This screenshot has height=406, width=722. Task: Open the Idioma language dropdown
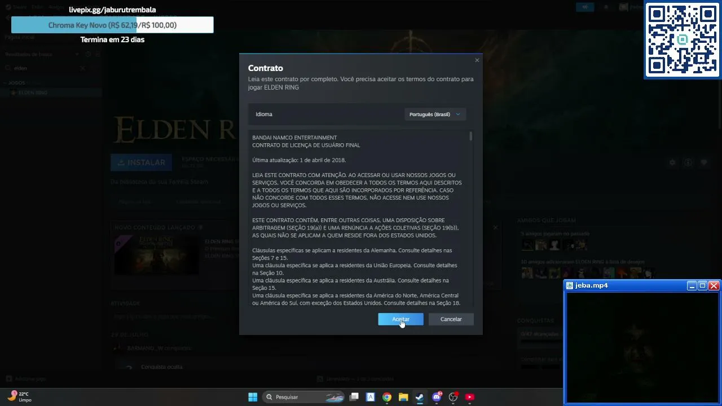(x=435, y=114)
